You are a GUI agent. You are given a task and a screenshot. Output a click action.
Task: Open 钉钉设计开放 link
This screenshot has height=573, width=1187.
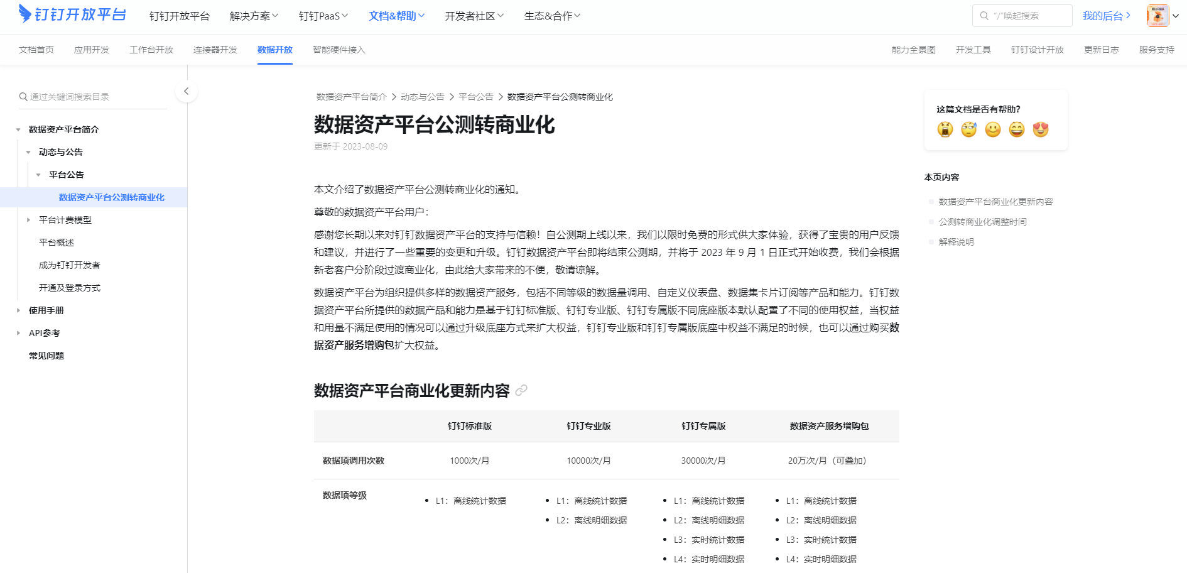(x=1038, y=50)
